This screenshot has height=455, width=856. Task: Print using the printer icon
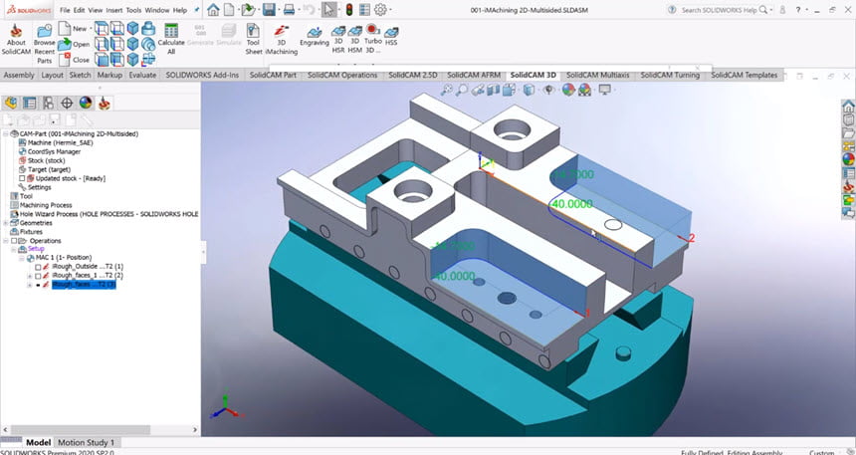pos(289,9)
